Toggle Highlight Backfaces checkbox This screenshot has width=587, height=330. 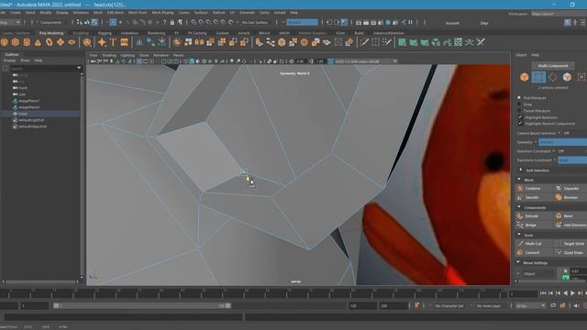click(x=520, y=117)
